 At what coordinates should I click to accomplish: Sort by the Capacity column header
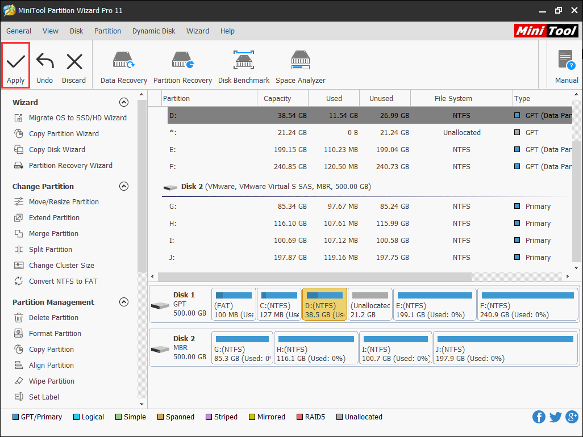tap(282, 98)
